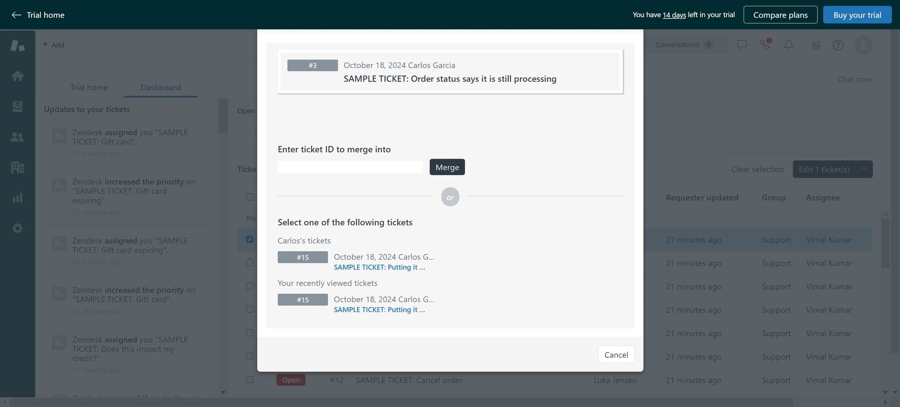
Task: Open Reporting via the bar chart icon
Action: (x=18, y=197)
